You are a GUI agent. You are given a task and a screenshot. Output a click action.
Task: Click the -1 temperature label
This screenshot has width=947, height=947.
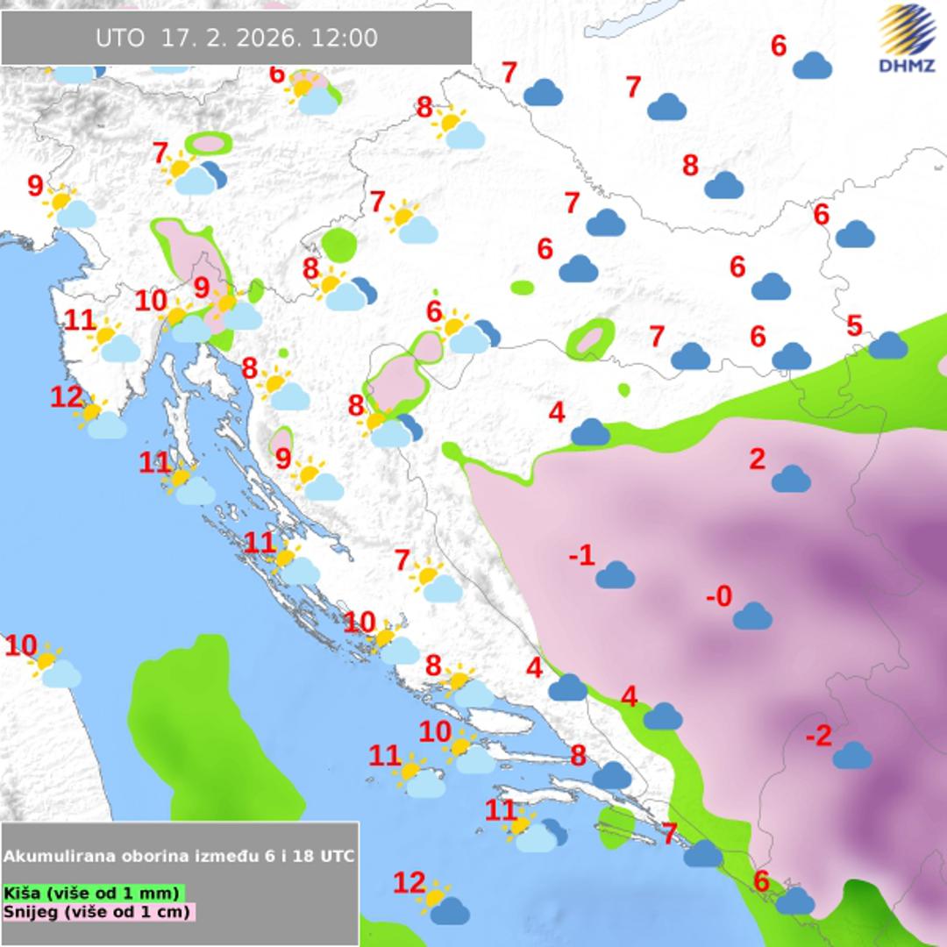(x=581, y=555)
